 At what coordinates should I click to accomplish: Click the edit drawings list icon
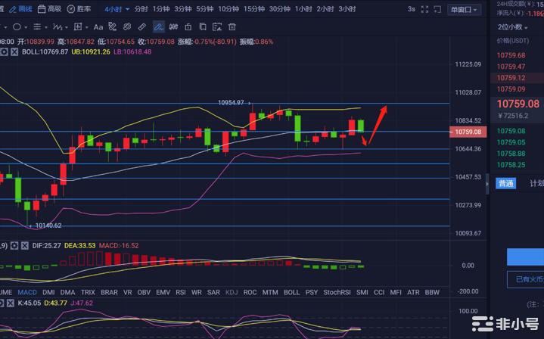217,26
